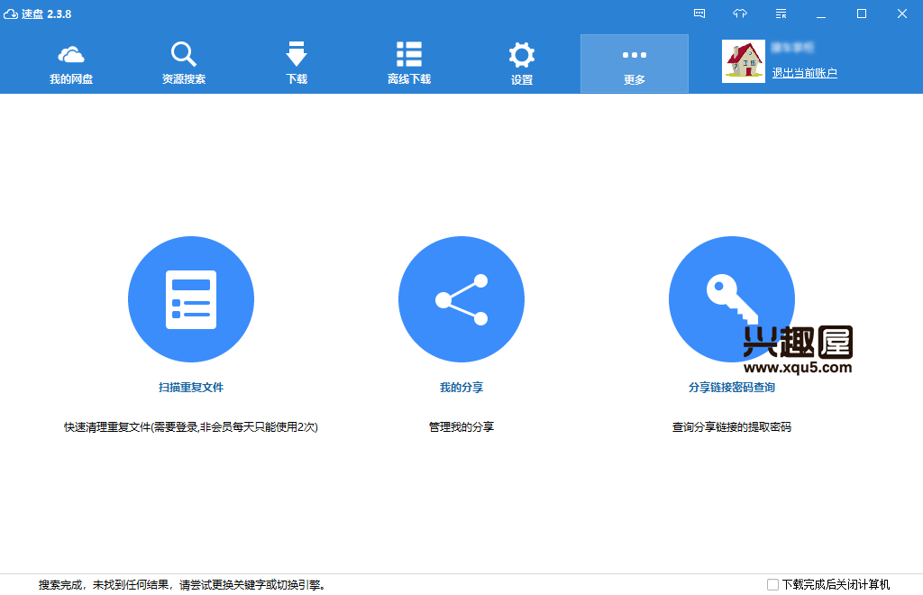Open the feedback message icon in title bar
This screenshot has height=595, width=923.
[x=699, y=14]
